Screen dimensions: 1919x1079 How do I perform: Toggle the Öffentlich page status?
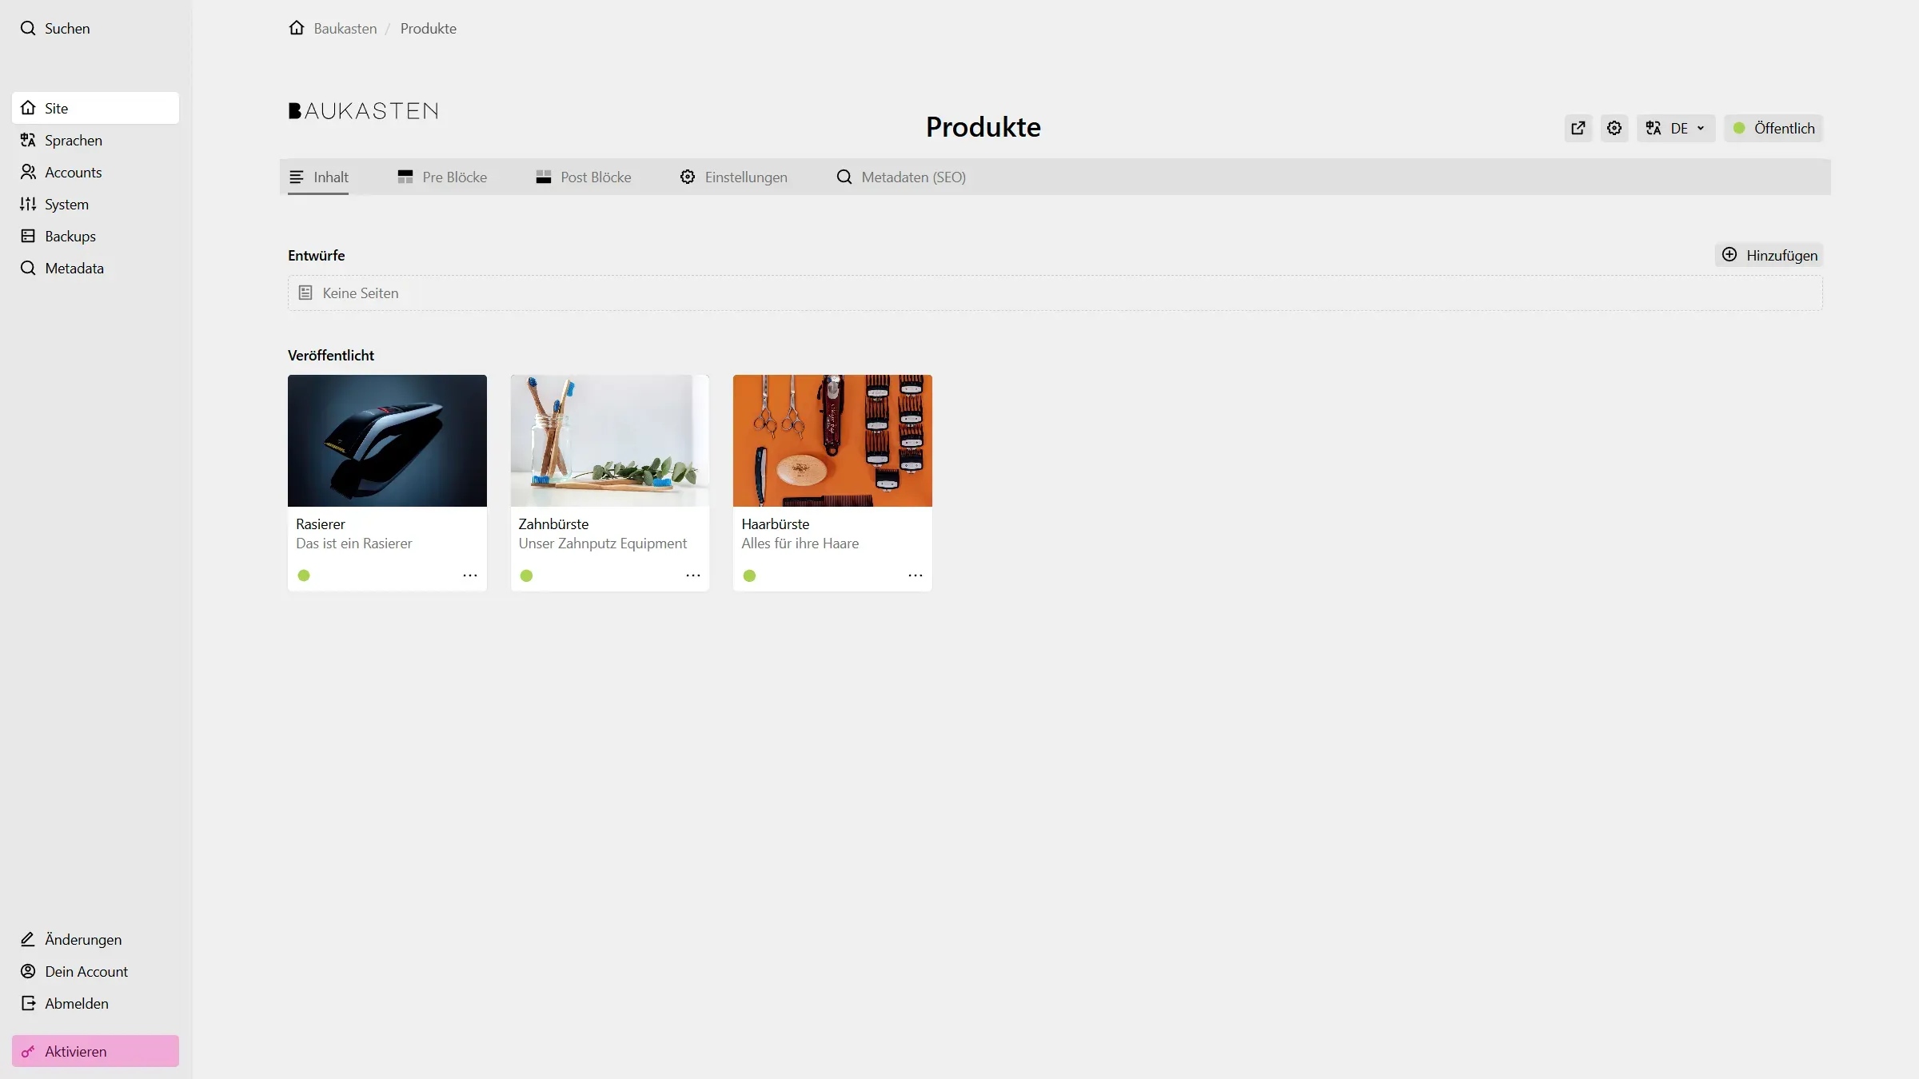click(1773, 128)
